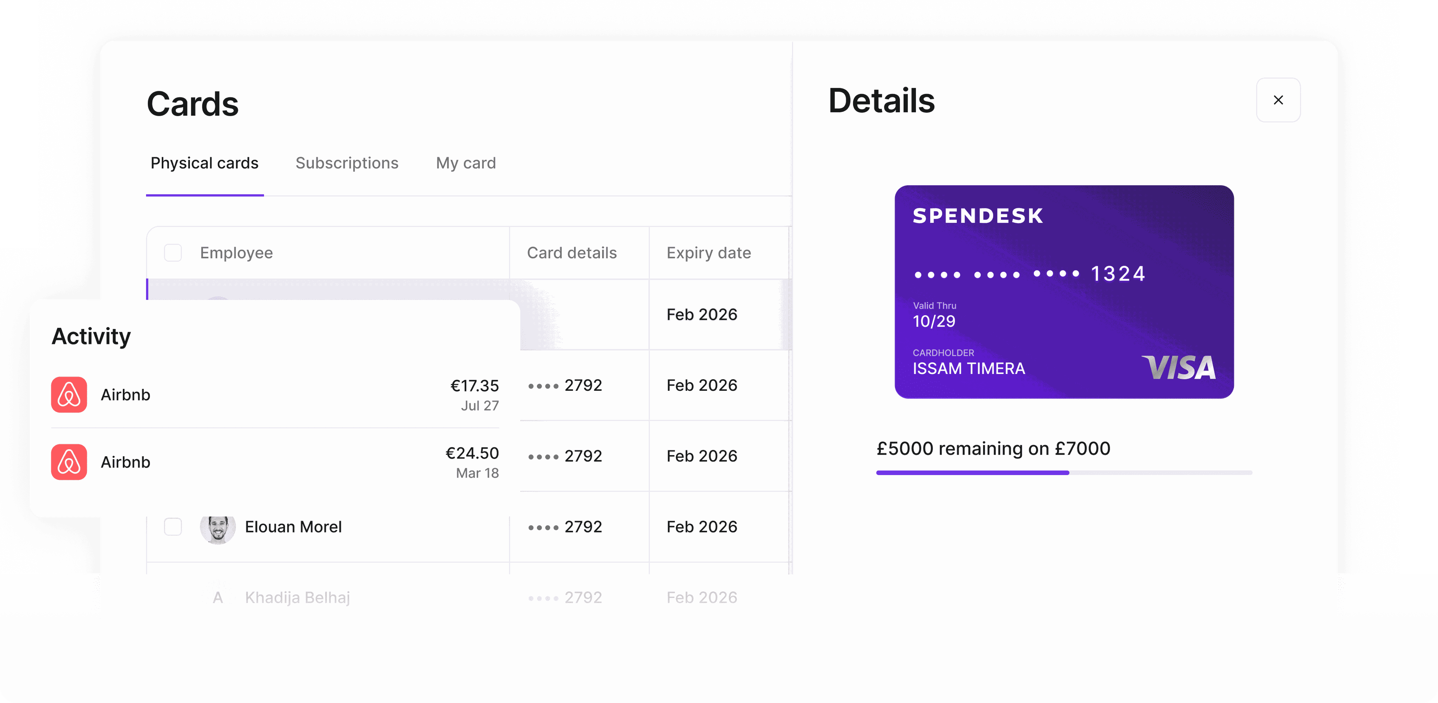
Task: Click the Airbnb icon dated Jul 27
Action: (x=69, y=394)
